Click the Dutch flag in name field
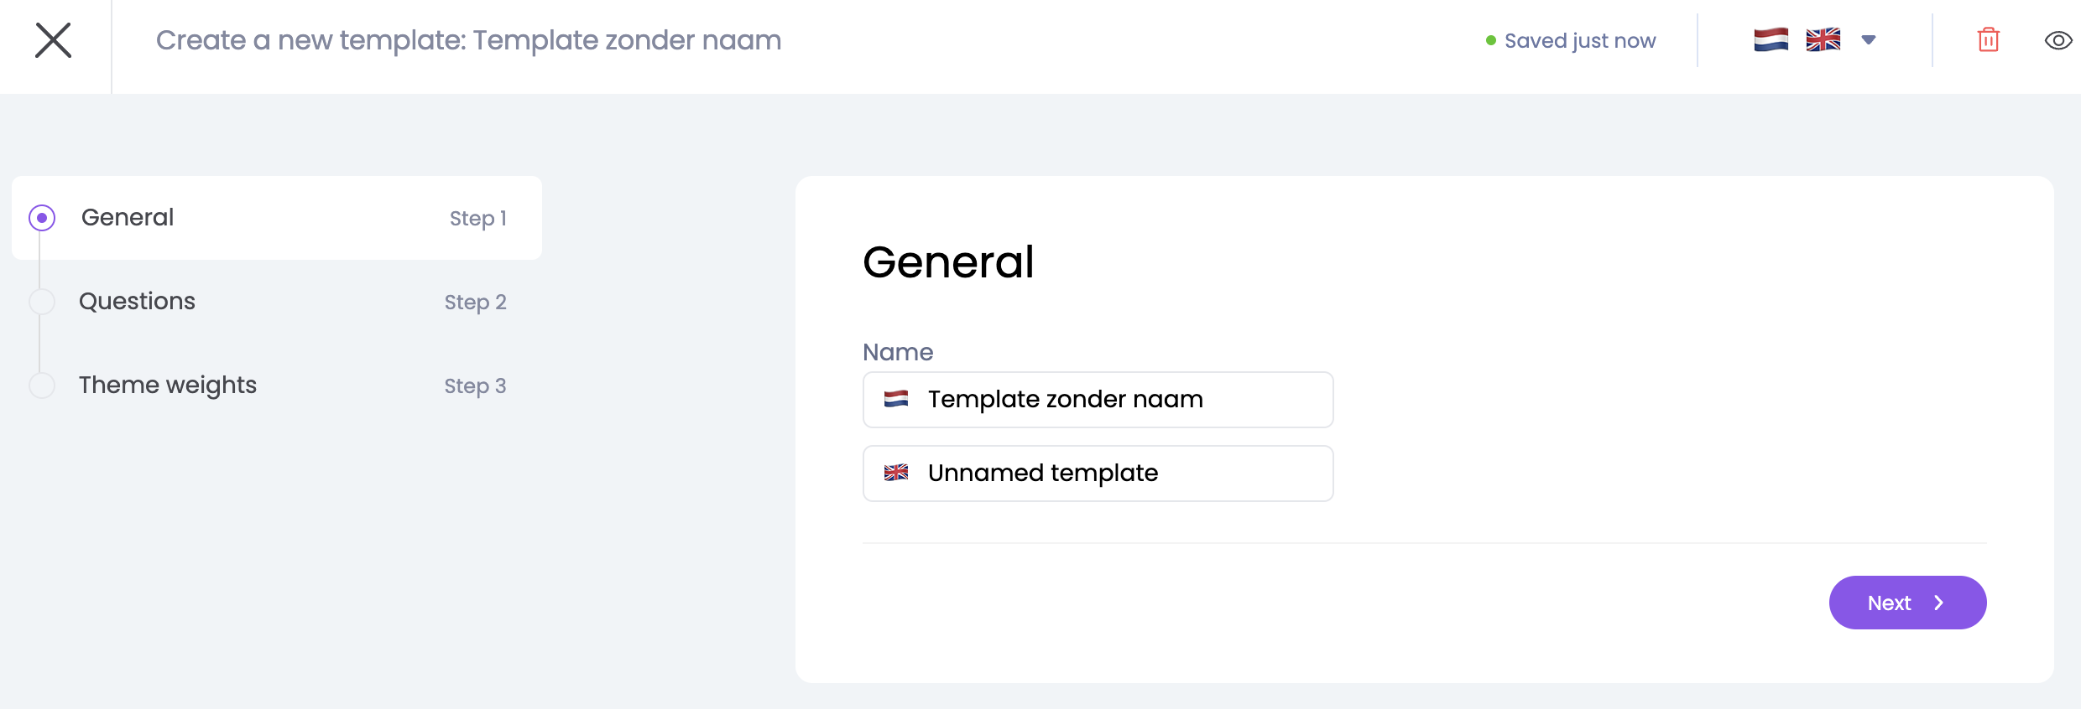This screenshot has height=709, width=2081. pos(896,399)
